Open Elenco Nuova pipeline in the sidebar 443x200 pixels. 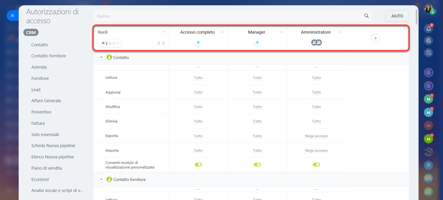point(53,157)
